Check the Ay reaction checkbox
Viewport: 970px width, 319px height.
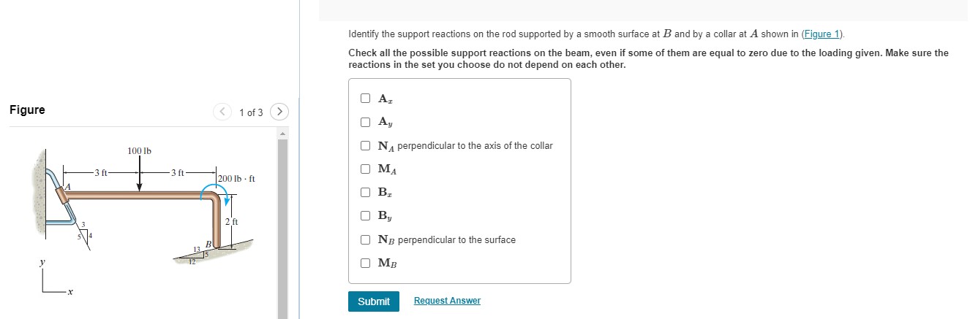pyautogui.click(x=365, y=122)
